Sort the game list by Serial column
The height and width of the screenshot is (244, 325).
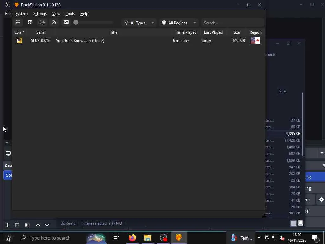[41, 32]
